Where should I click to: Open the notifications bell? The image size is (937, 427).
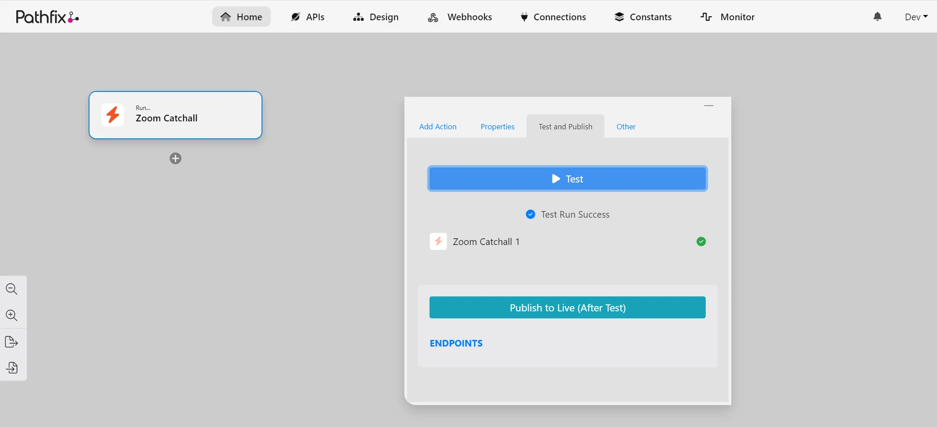(x=878, y=17)
